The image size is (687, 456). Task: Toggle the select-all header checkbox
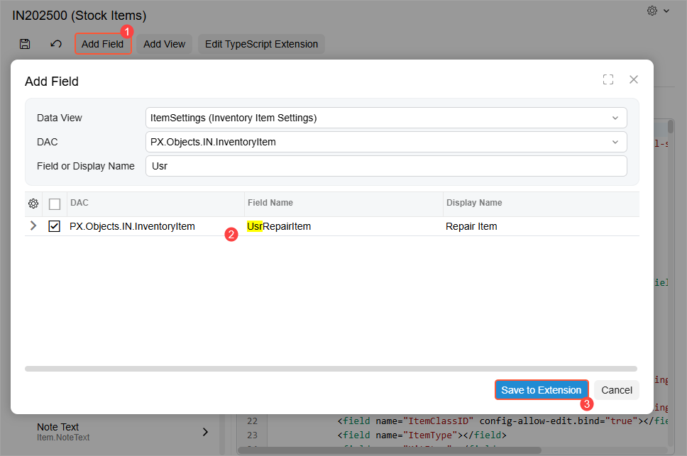point(55,204)
